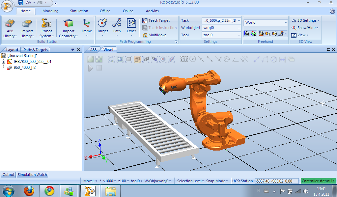Select the freehand Rotate tool
Screen dimensions: 337x197
point(254,34)
